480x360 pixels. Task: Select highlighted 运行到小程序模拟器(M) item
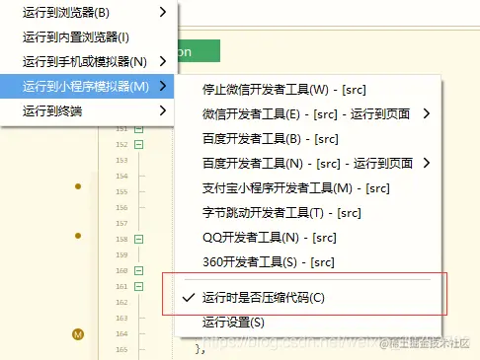click(x=87, y=87)
